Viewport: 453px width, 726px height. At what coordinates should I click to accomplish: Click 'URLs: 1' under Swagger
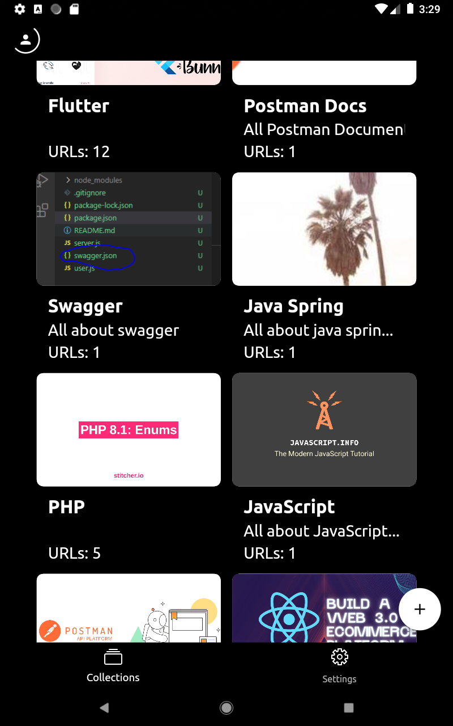tap(74, 352)
